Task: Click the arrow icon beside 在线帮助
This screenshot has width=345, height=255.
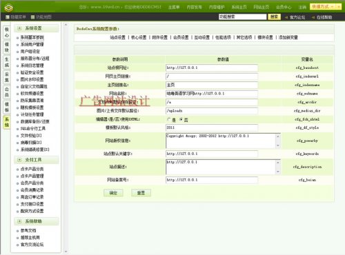Action: click(313, 17)
